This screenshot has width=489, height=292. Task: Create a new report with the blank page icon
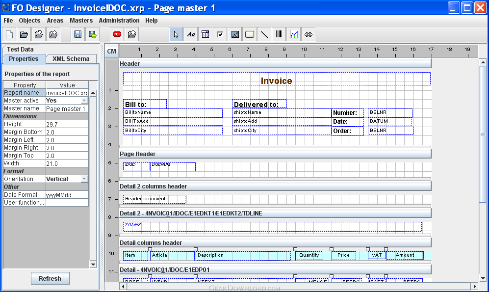(9, 34)
